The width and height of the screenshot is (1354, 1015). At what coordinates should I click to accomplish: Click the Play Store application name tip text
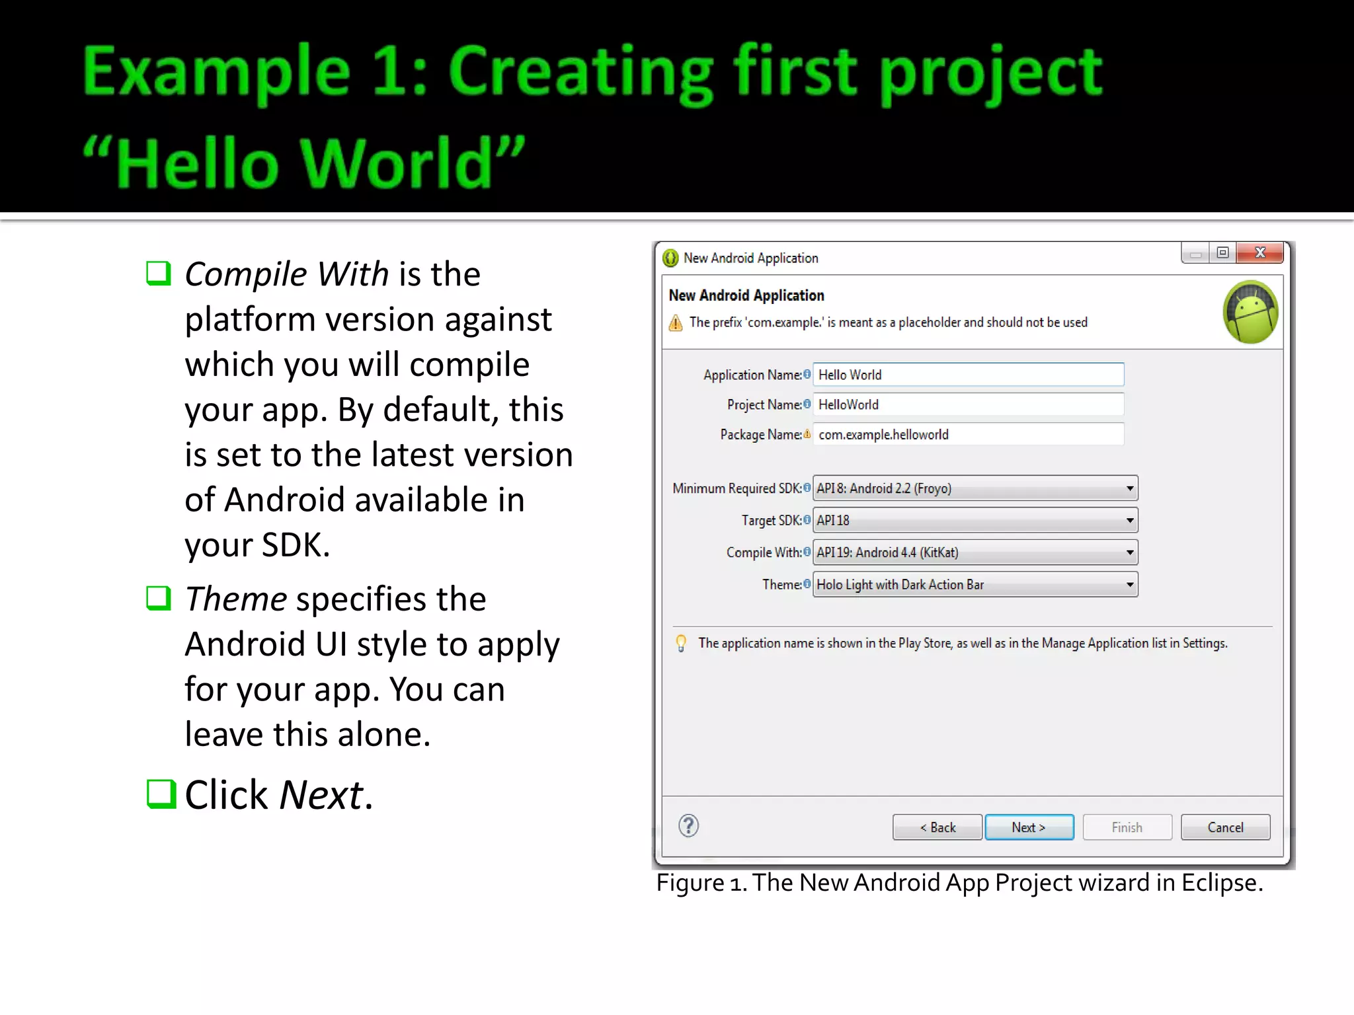point(963,643)
